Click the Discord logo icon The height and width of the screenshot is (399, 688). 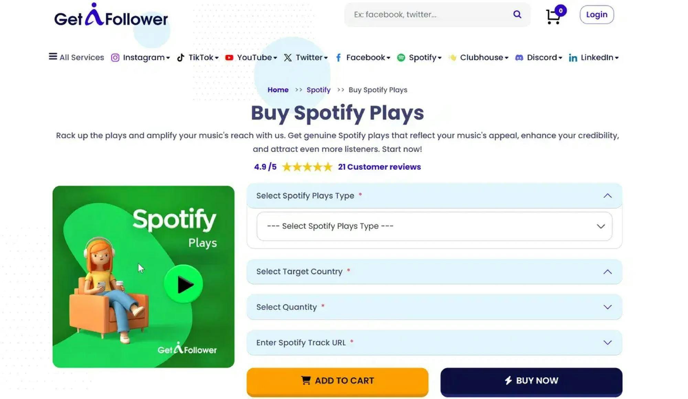(519, 58)
